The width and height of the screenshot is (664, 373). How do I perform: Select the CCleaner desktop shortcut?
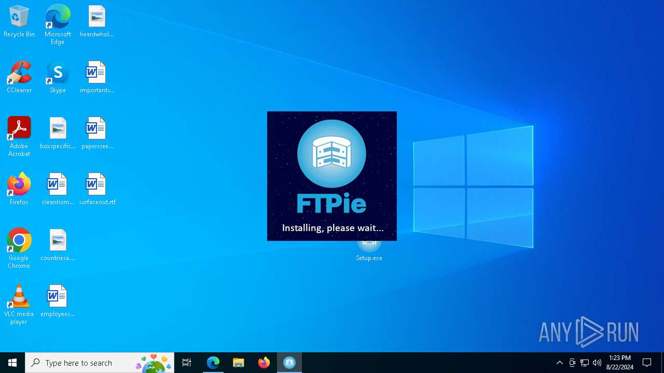point(19,78)
